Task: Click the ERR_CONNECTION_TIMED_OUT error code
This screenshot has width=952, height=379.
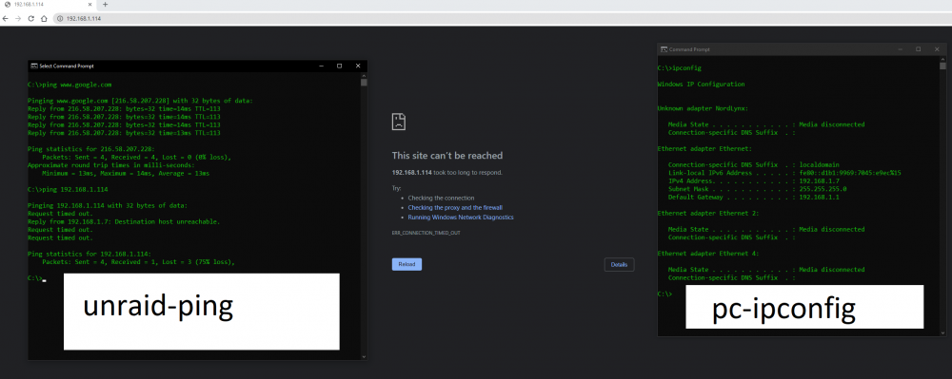Action: click(426, 233)
